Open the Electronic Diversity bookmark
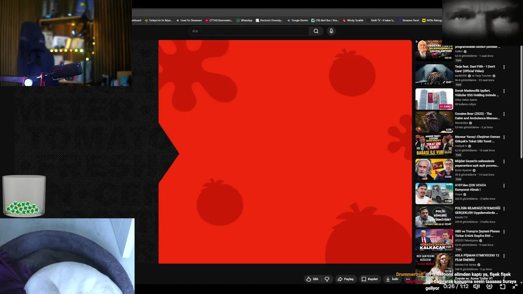Screen dimensions: 523x294 click(x=269, y=20)
